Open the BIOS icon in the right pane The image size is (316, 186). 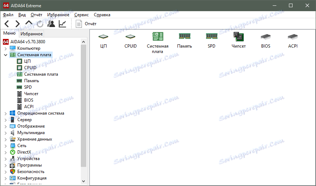pyautogui.click(x=265, y=41)
